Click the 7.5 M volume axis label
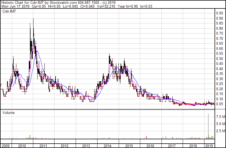226x148 pixels. [x=220, y=117]
